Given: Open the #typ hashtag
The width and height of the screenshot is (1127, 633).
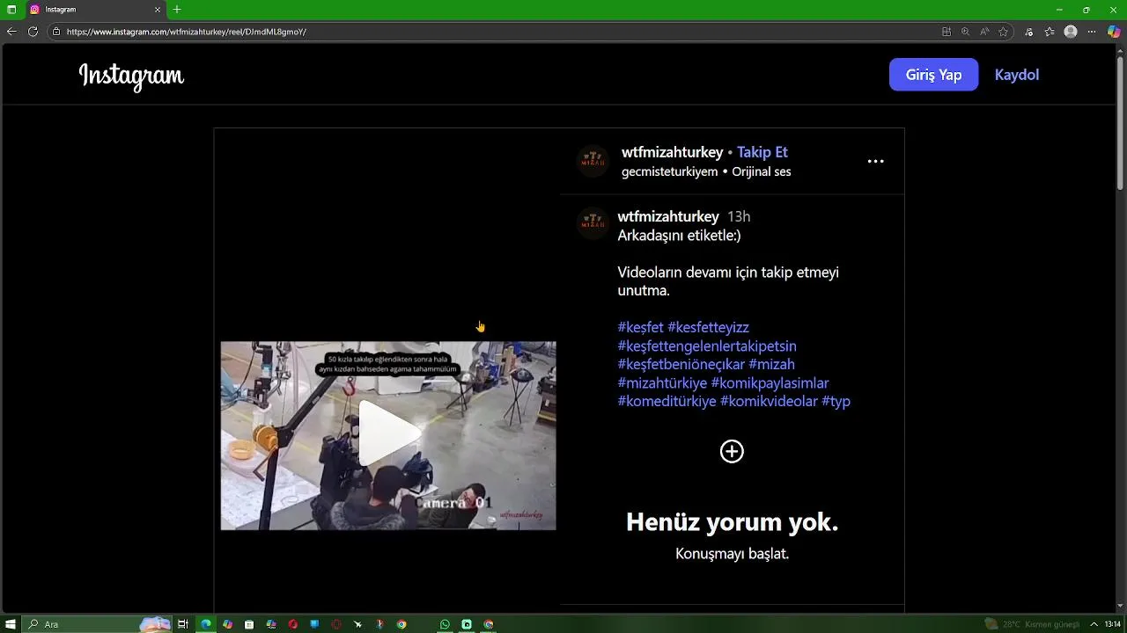Looking at the screenshot, I should 836,401.
